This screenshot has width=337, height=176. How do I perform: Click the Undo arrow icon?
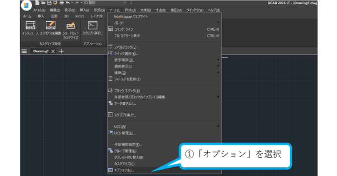[68, 3]
